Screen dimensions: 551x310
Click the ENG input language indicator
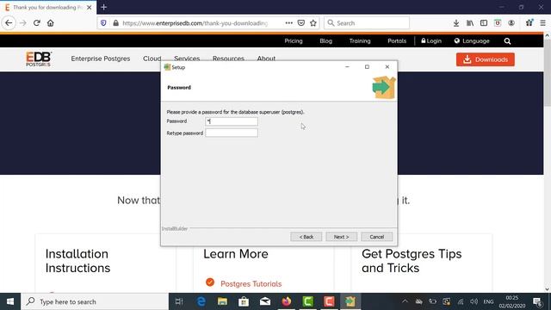coord(488,301)
